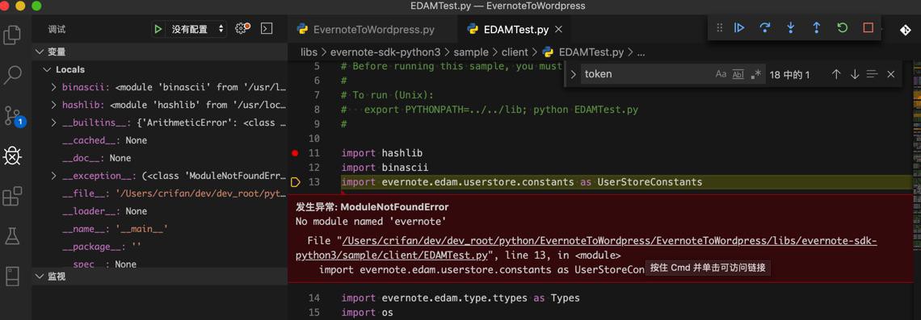Restart the debug session with green arrow
Viewport: 921px width, 320px height.
[x=843, y=27]
